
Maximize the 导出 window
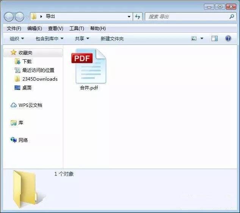[x=220, y=7]
